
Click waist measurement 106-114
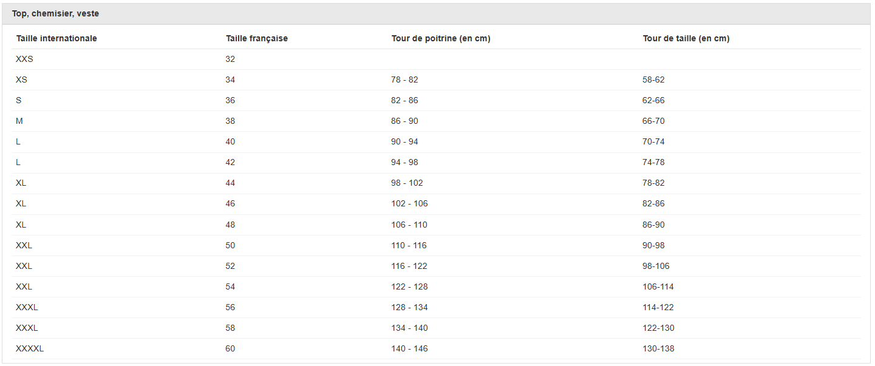pos(658,286)
